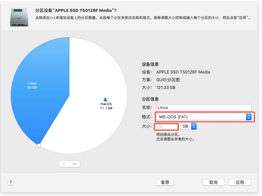The image size is (262, 196).
Task: Click the hard drive icon in the header
Action: (x=19, y=17)
